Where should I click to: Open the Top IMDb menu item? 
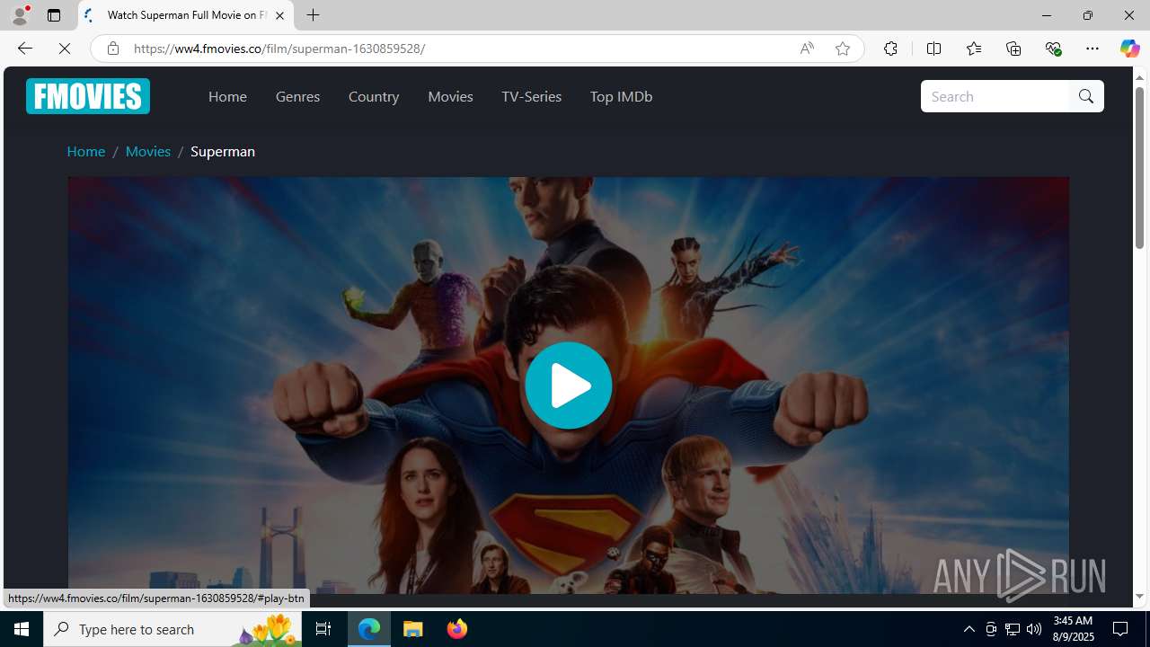click(621, 96)
